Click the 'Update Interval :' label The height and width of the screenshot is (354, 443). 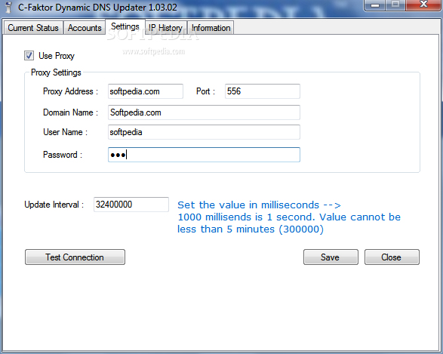coord(54,205)
